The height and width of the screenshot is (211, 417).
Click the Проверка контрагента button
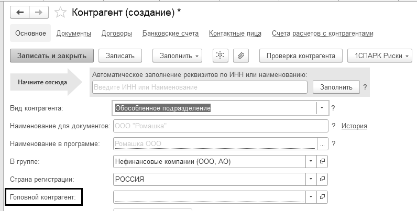(301, 55)
